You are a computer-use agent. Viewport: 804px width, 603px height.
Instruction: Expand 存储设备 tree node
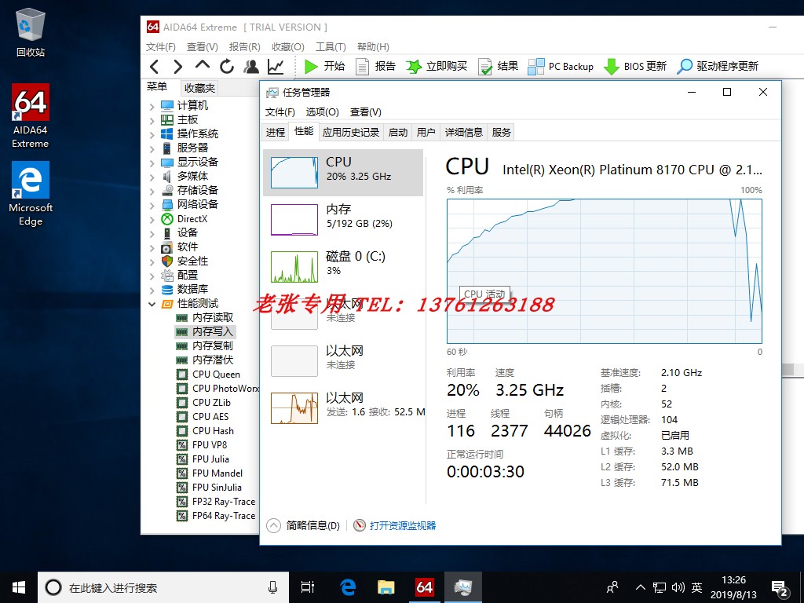152,192
